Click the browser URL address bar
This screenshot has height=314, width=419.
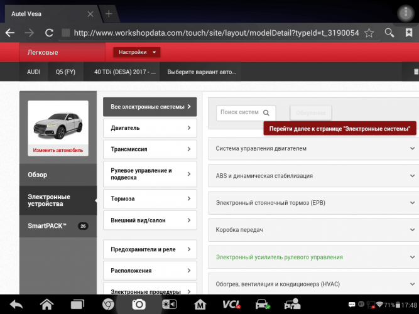click(x=217, y=33)
